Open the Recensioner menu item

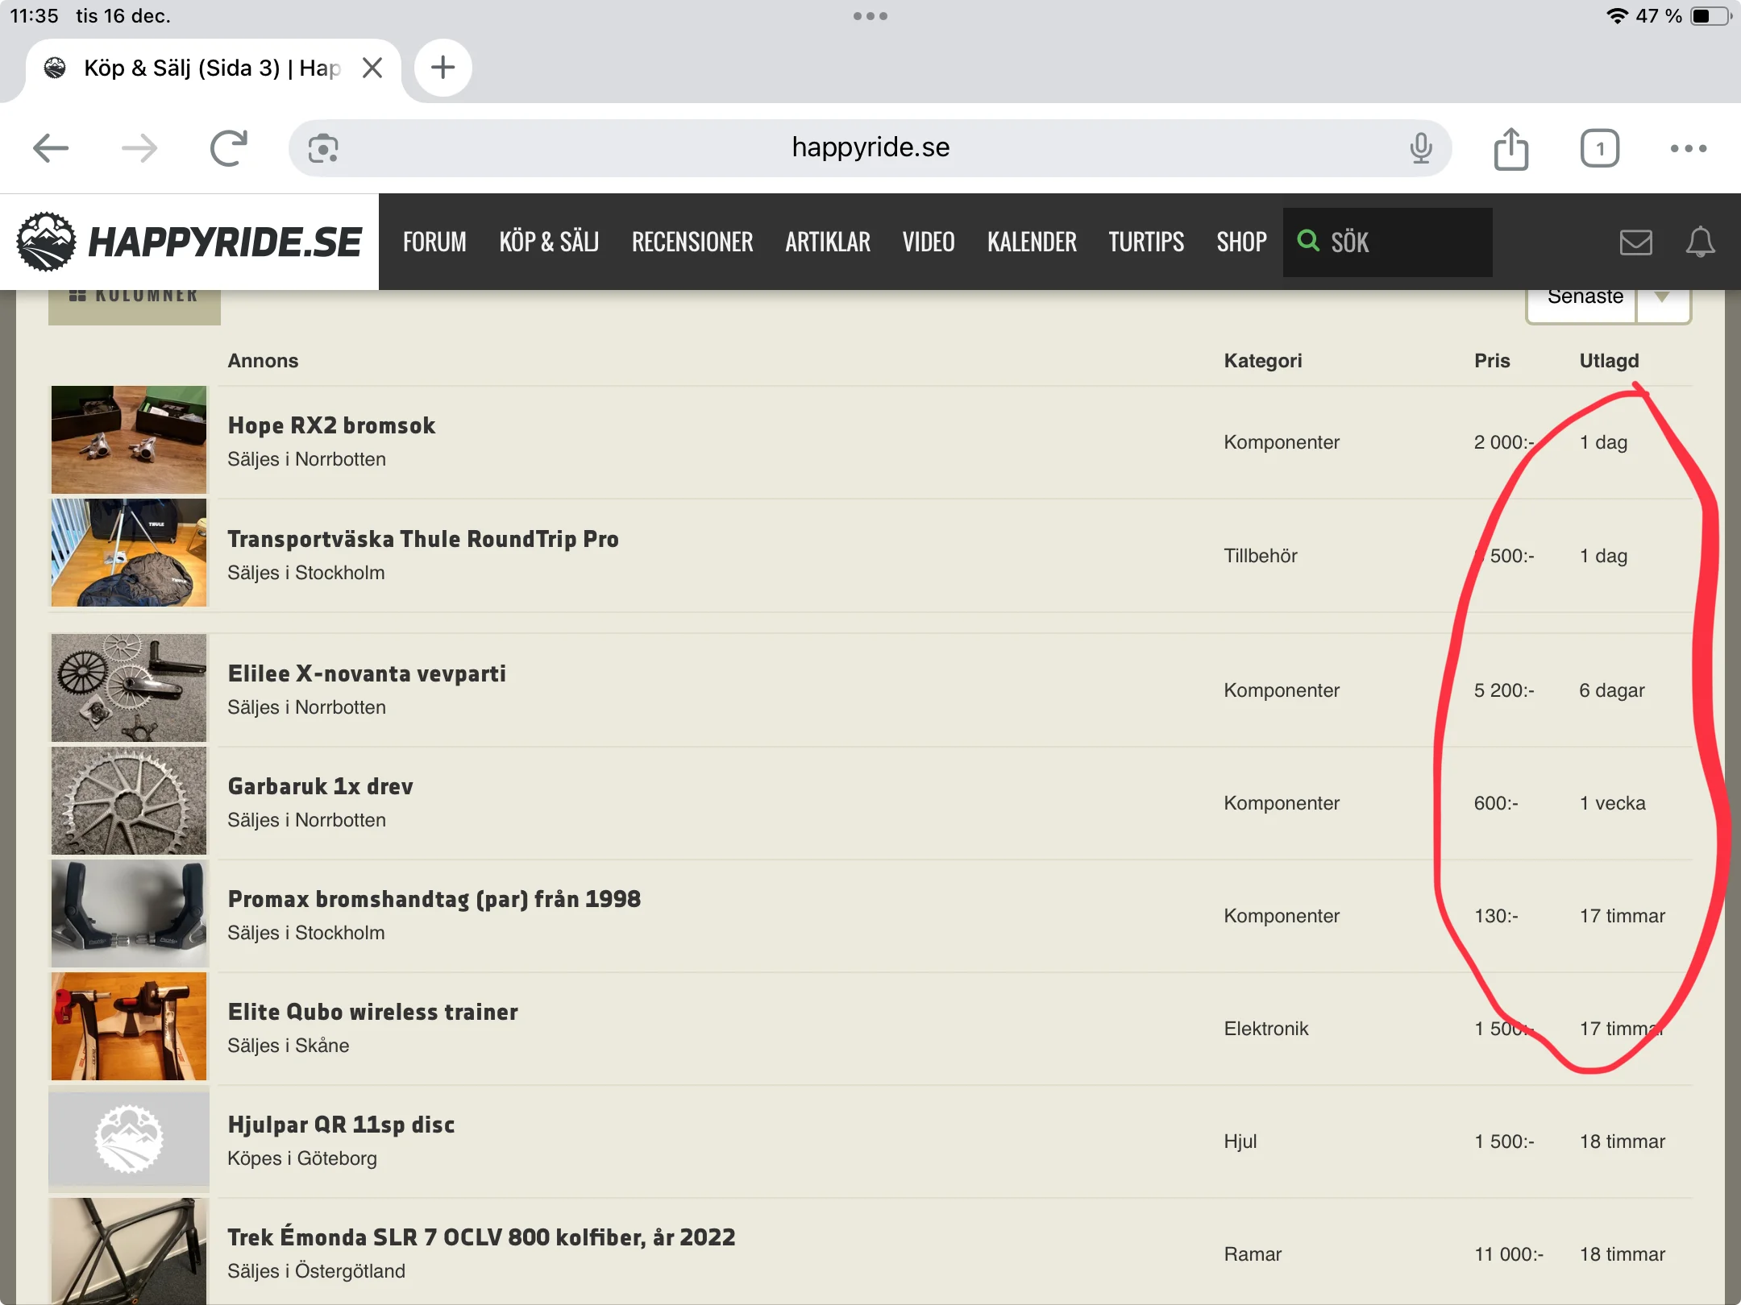[x=692, y=242]
